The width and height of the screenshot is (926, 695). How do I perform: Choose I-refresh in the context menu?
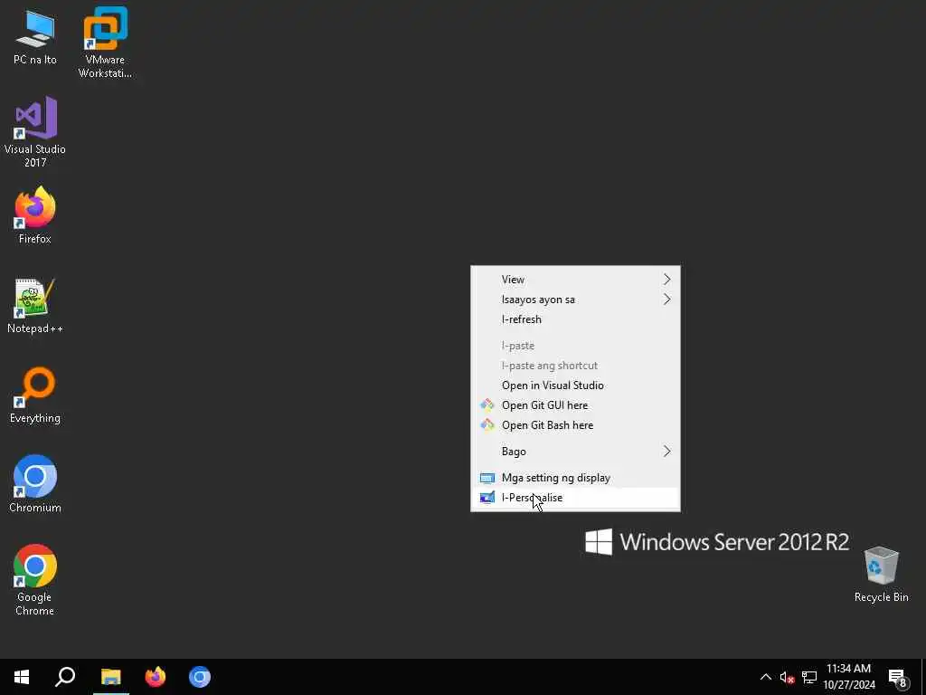[x=575, y=319]
